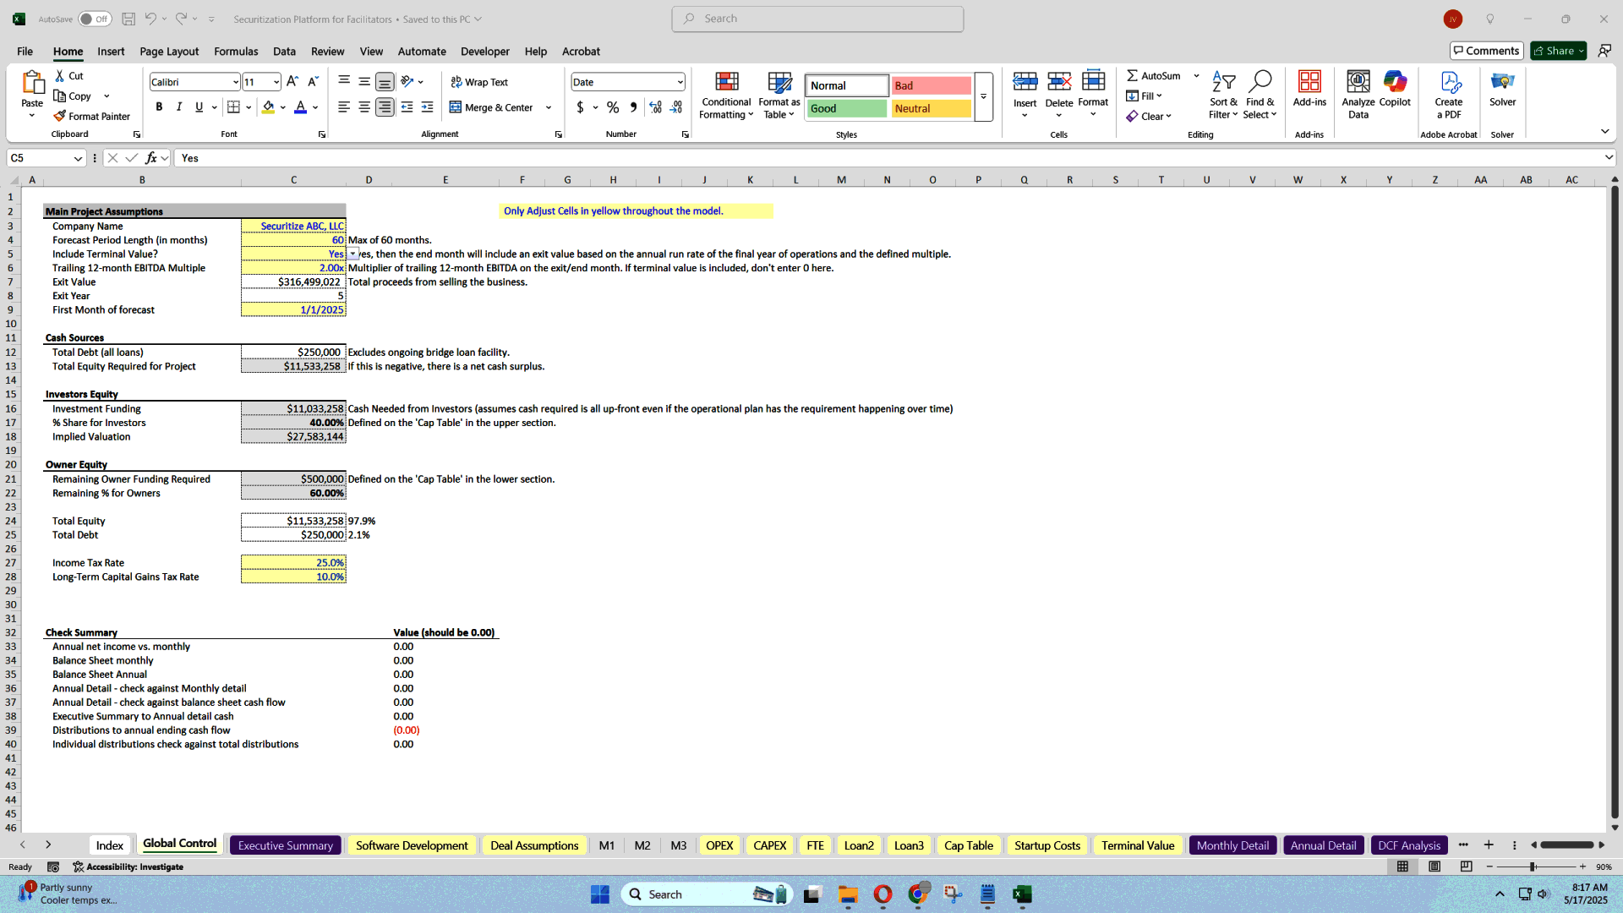Click Sort & Filter button
1623x913 pixels.
click(x=1223, y=95)
